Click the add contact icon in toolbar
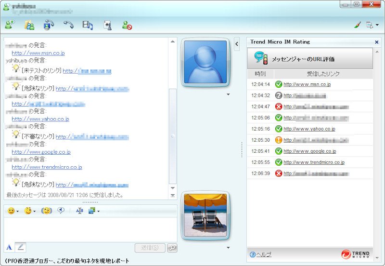This screenshot has height=266, width=385. click(10, 25)
